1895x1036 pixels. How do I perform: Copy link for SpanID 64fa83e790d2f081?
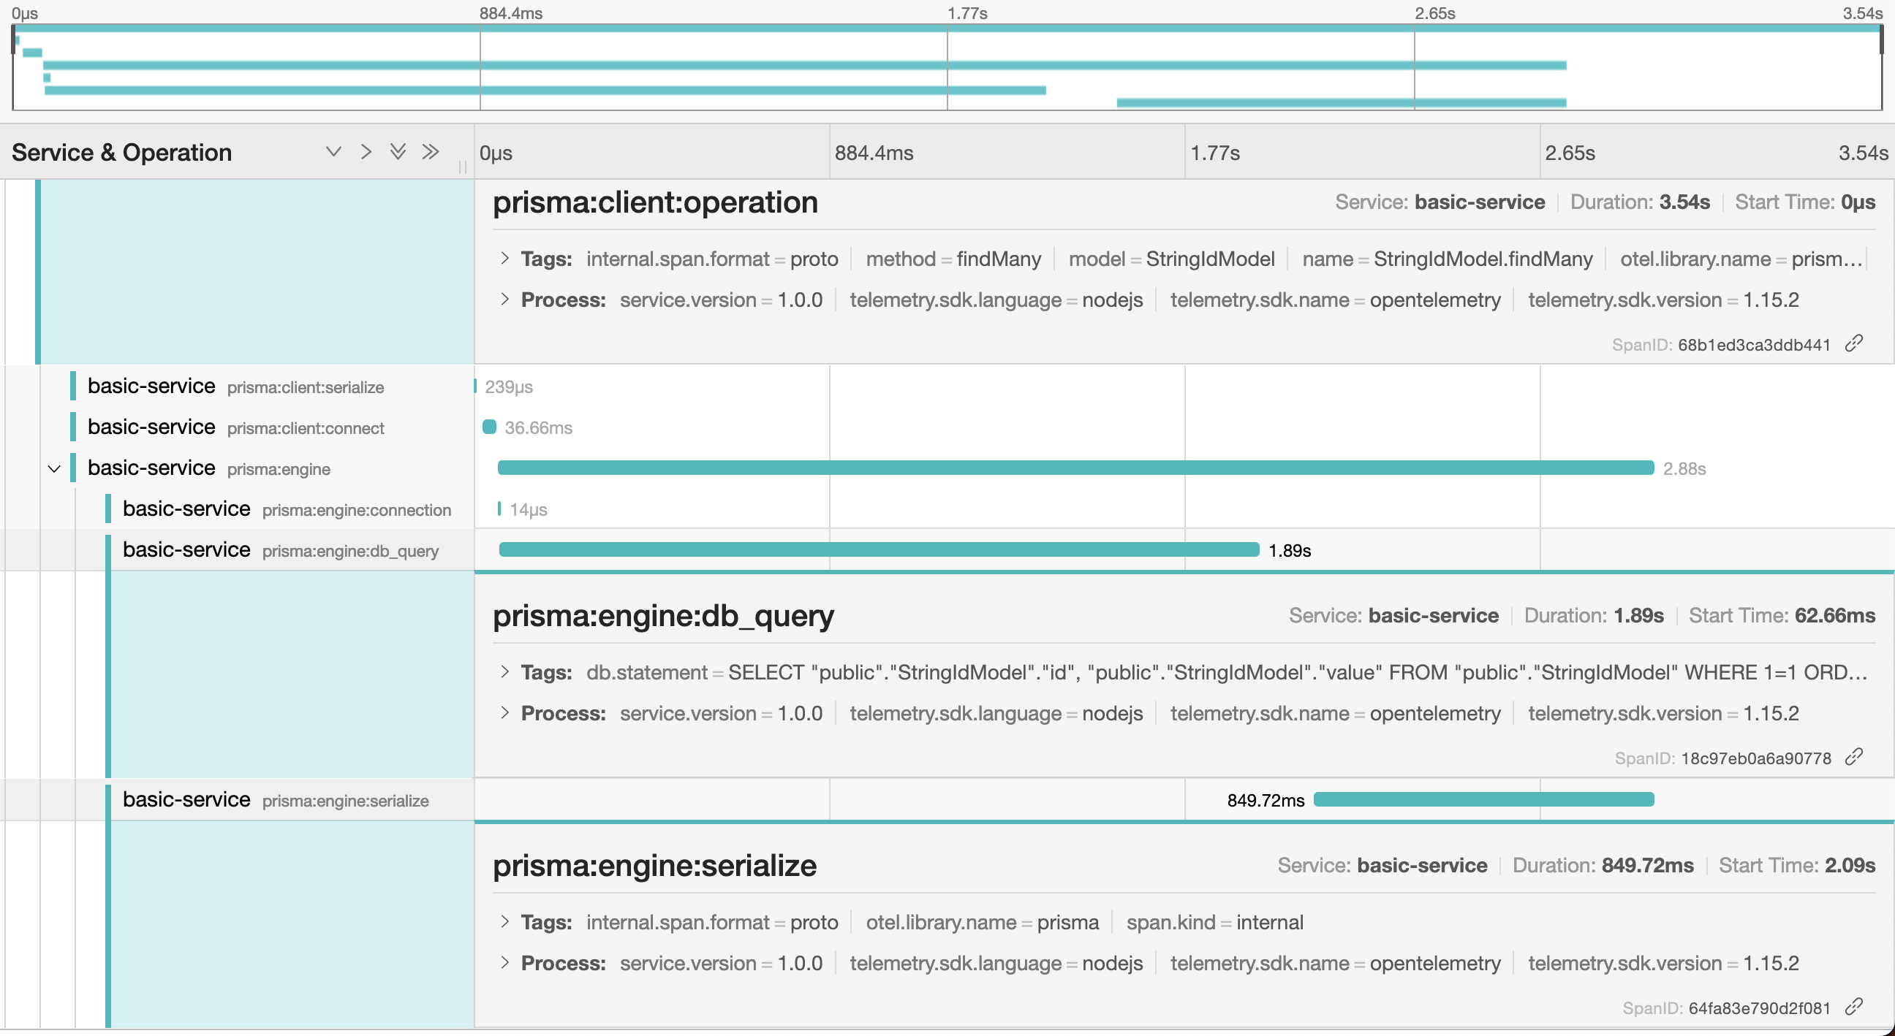pyautogui.click(x=1855, y=1008)
